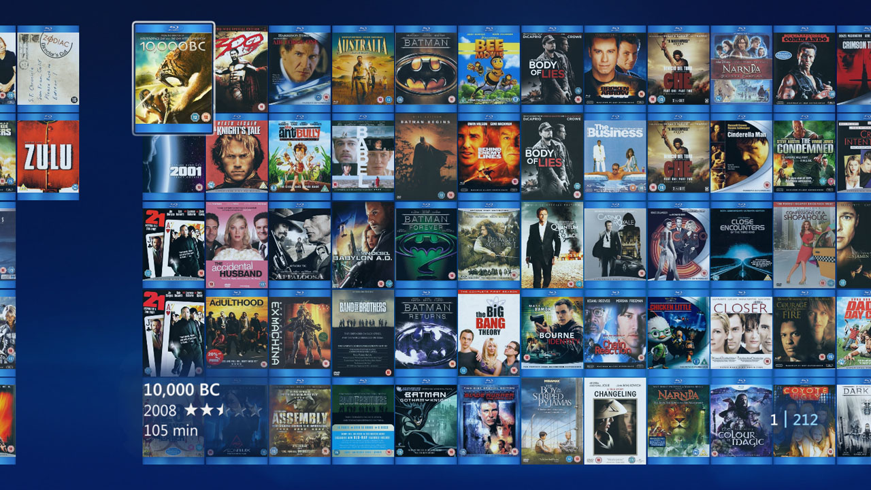
Task: Select Confessions of a Shopaholic cover
Action: coord(804,245)
